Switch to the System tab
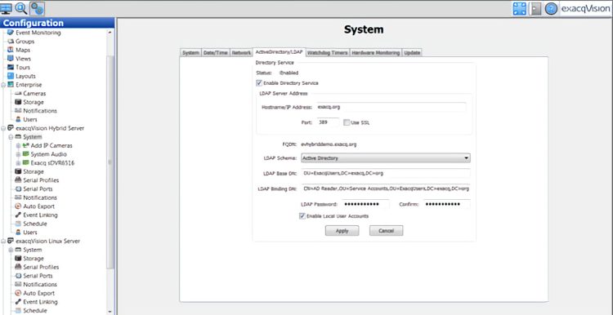This screenshot has height=315, width=613. [190, 53]
